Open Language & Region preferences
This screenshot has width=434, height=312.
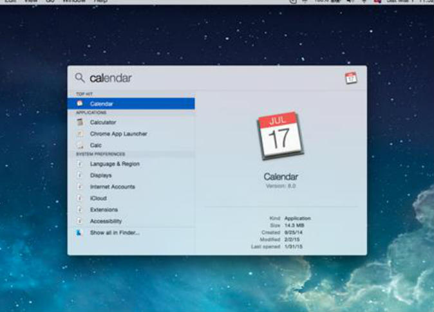click(115, 164)
